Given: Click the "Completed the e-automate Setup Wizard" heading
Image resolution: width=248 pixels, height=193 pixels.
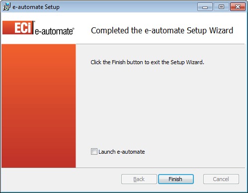Looking at the screenshot, I should coord(162,30).
